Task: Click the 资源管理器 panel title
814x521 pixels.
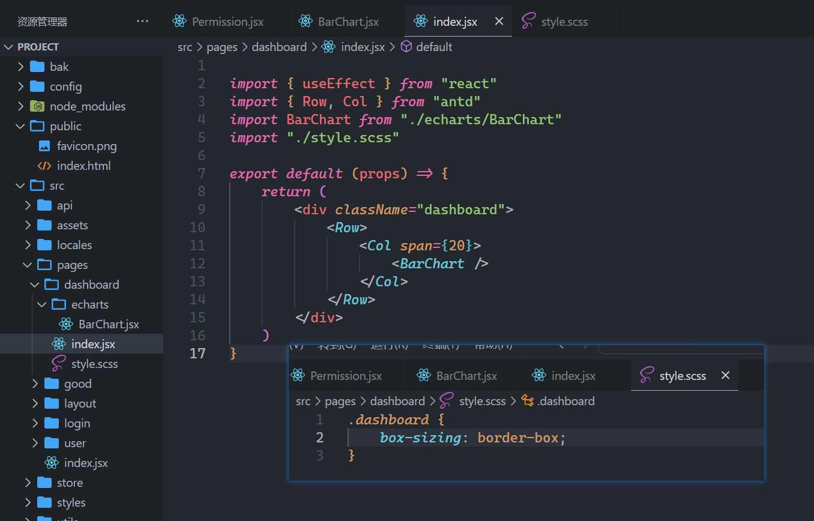Action: [42, 22]
